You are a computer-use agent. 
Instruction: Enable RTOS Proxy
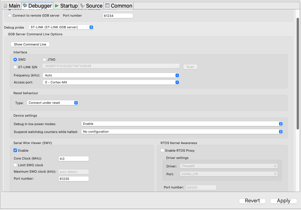tap(162, 150)
